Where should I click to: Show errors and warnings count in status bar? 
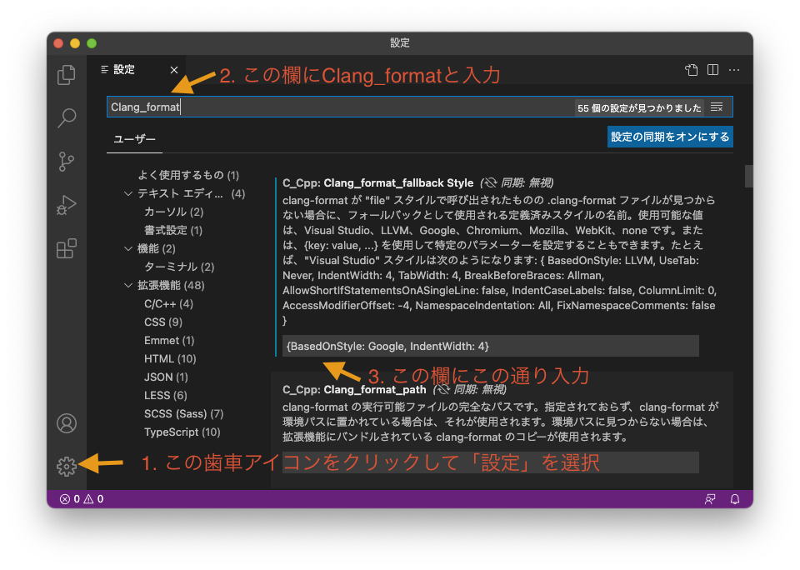pos(82,499)
